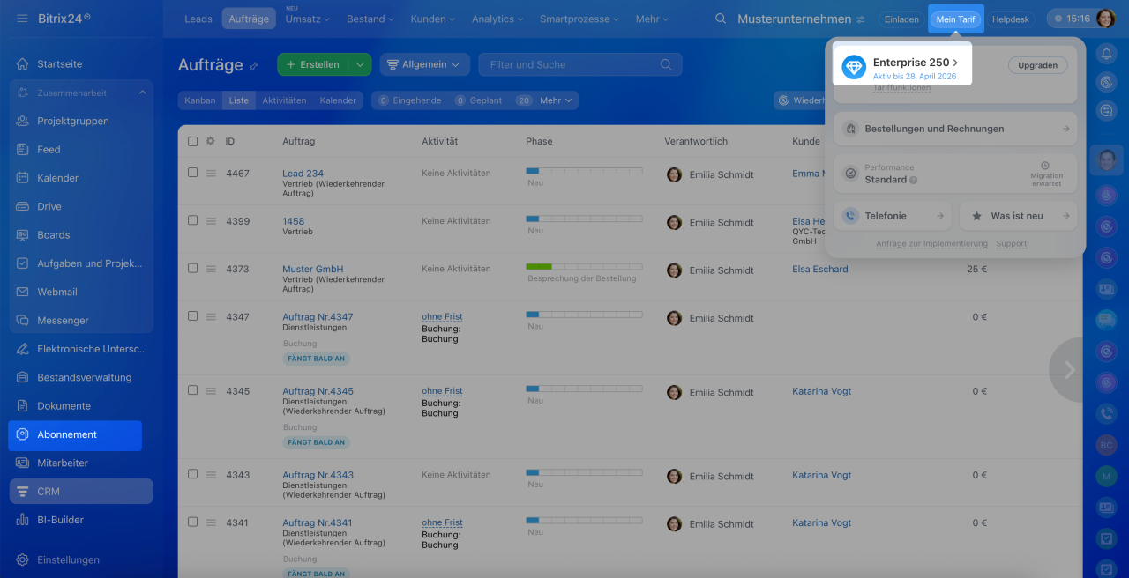Screen dimensions: 1129x578
Task: Open the Bitrix24 hamburger menu
Action: [x=22, y=19]
